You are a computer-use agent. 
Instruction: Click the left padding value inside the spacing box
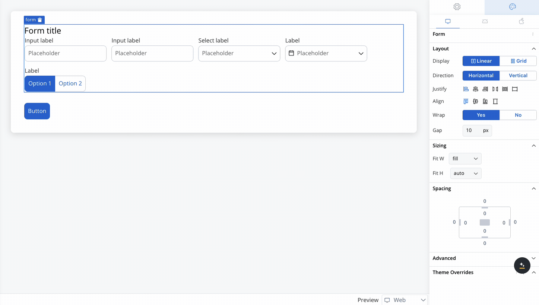(x=466, y=223)
